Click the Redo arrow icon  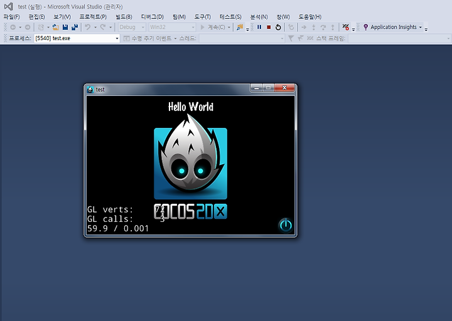click(102, 27)
